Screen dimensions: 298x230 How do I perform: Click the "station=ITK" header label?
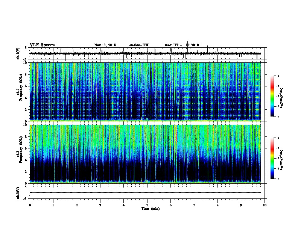[x=139, y=45]
